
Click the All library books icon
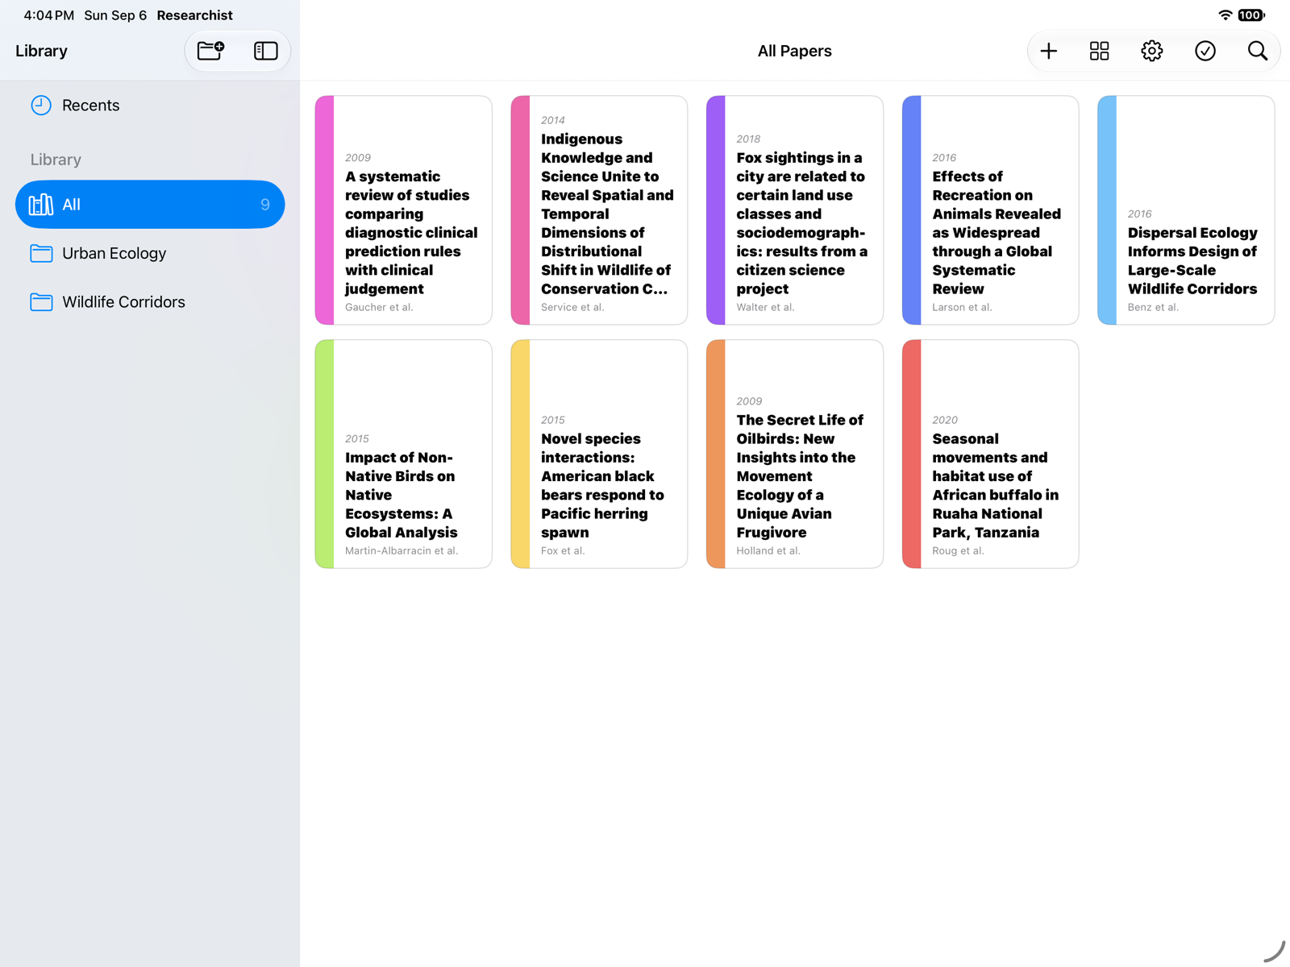[41, 205]
